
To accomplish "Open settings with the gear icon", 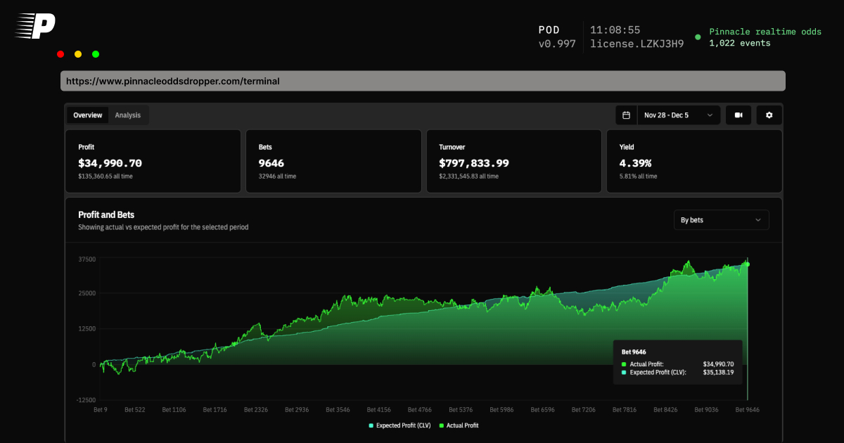I will click(x=769, y=115).
